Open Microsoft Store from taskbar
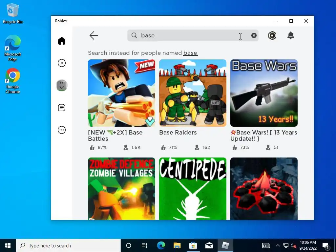This screenshot has width=336, height=252. (x=193, y=245)
